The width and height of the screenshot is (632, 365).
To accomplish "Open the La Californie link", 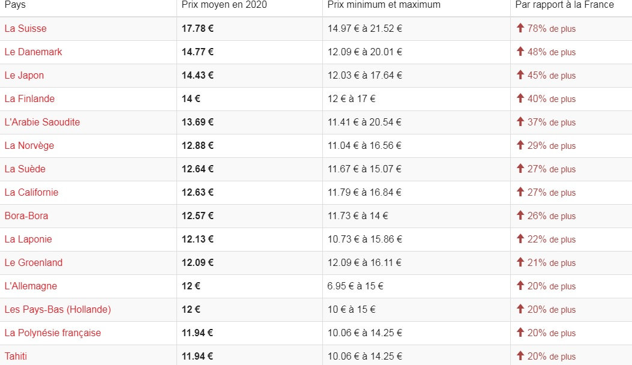I will point(31,192).
